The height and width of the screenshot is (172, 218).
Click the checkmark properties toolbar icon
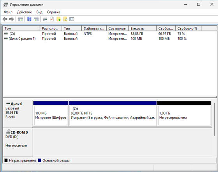tap(52, 19)
